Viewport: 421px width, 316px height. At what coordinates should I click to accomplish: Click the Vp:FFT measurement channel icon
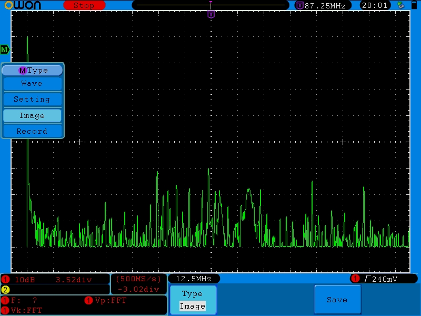89,301
